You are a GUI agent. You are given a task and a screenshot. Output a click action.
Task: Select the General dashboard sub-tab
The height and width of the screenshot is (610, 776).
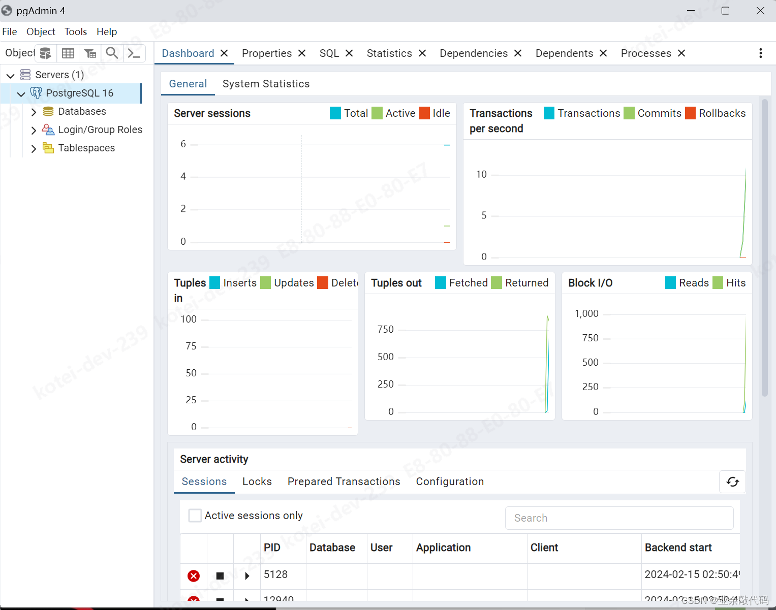(188, 84)
